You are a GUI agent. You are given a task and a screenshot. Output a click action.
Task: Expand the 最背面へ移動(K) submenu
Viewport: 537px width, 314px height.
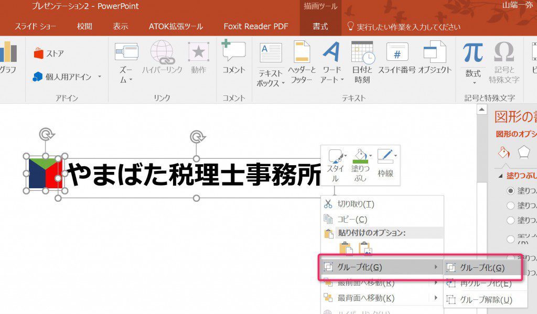436,298
